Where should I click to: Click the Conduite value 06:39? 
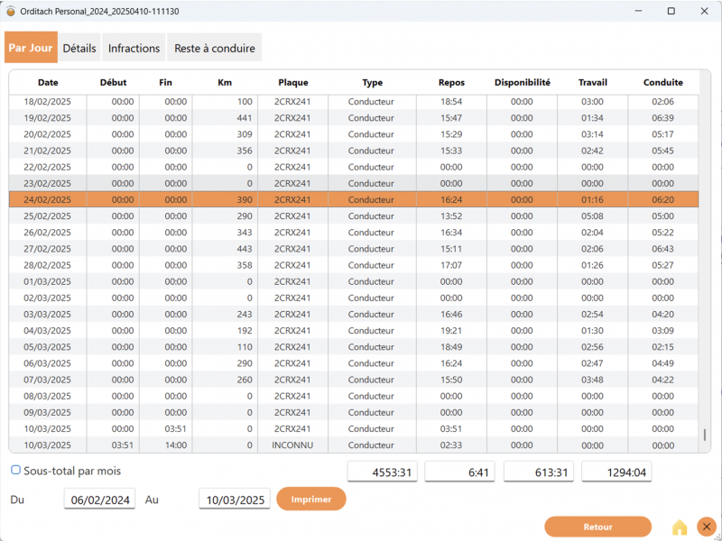tap(663, 118)
